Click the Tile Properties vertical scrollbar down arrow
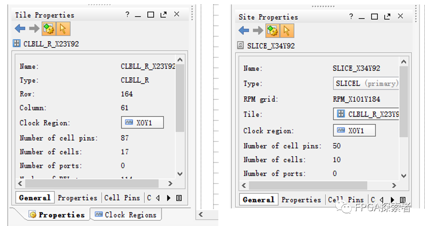 (x=180, y=174)
